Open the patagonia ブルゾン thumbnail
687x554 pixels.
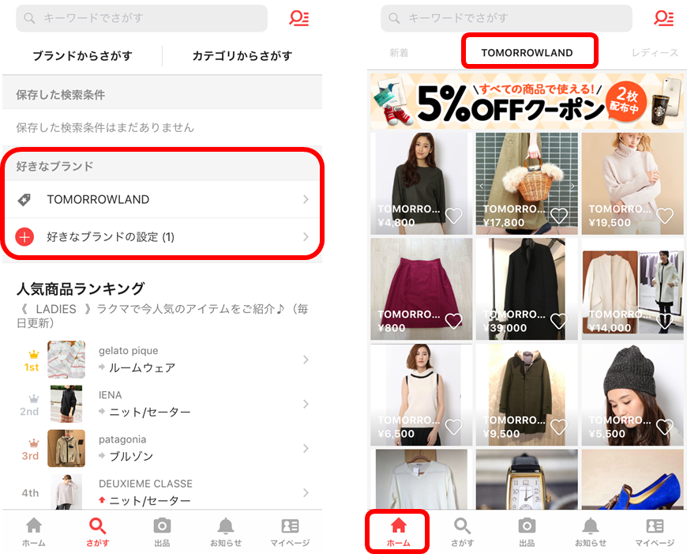pyautogui.click(x=66, y=448)
